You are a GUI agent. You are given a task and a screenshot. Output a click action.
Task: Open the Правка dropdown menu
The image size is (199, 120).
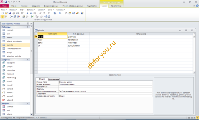coord(13,10)
